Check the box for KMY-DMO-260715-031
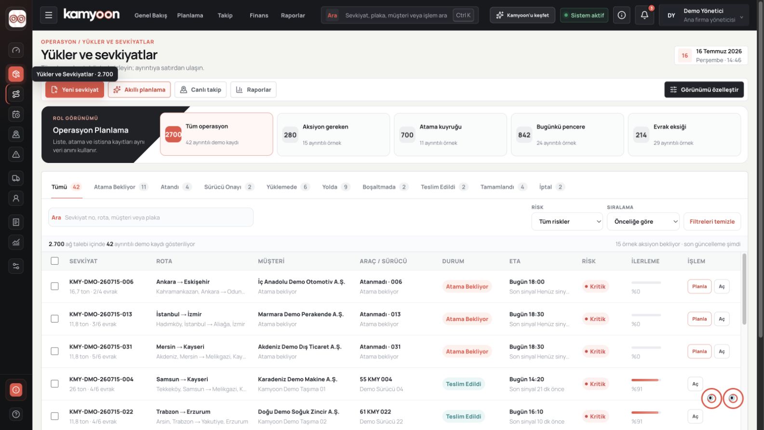The image size is (764, 430). point(55,351)
